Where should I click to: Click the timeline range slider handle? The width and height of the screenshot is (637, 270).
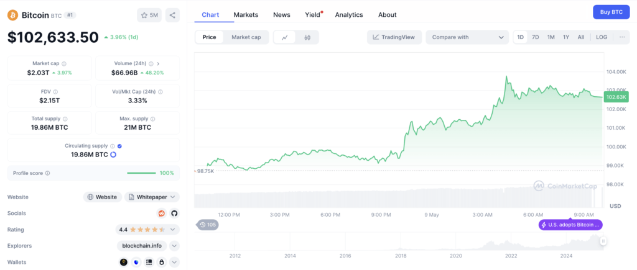tap(603, 241)
